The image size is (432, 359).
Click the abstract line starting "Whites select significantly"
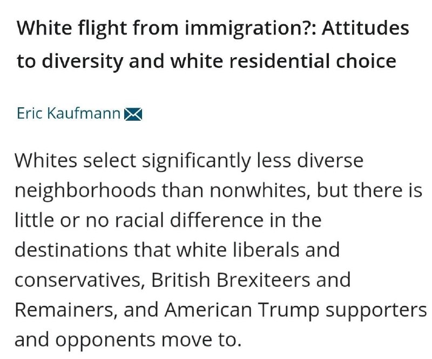pos(189,162)
